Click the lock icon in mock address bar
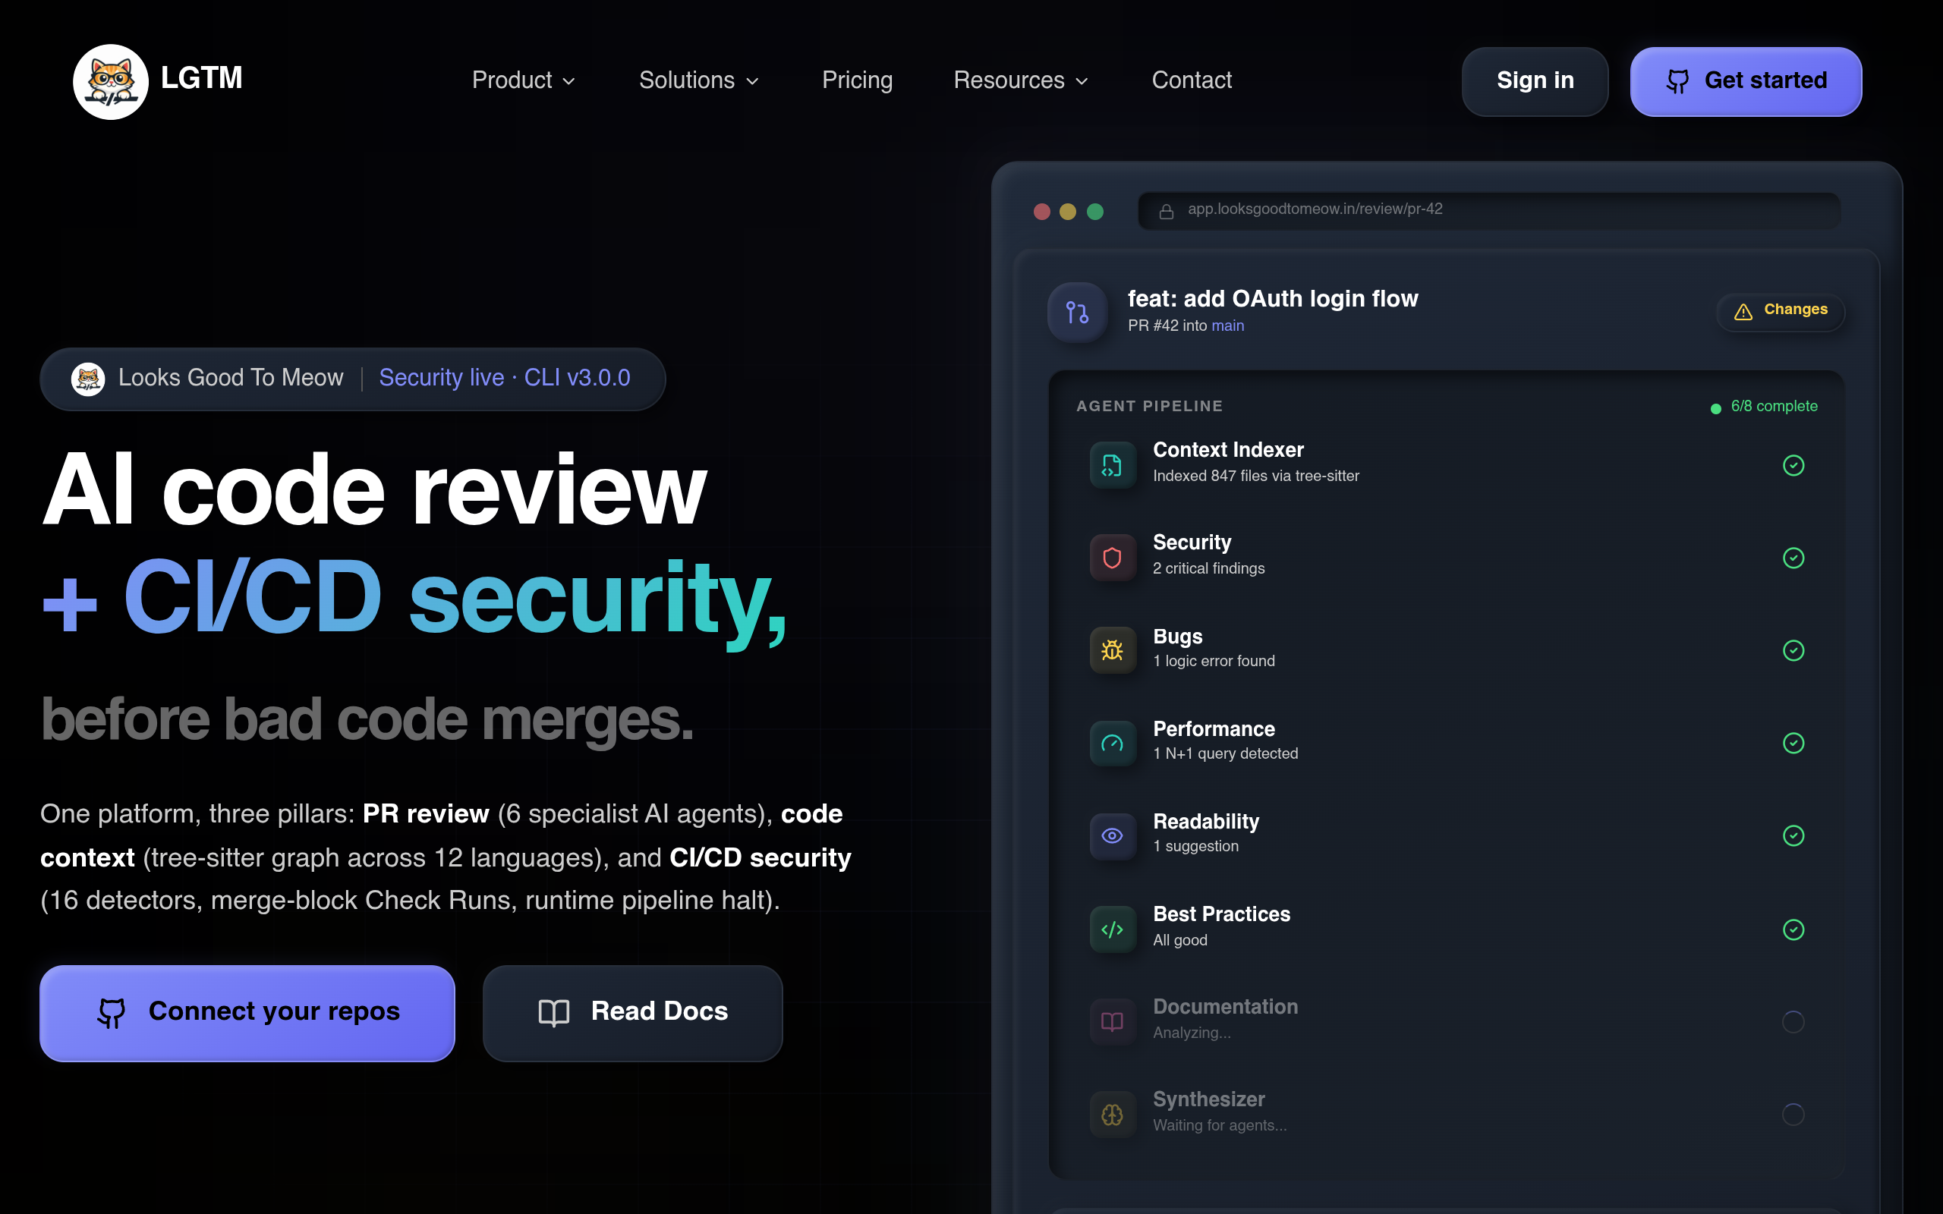Viewport: 1943px width, 1214px height. point(1167,211)
